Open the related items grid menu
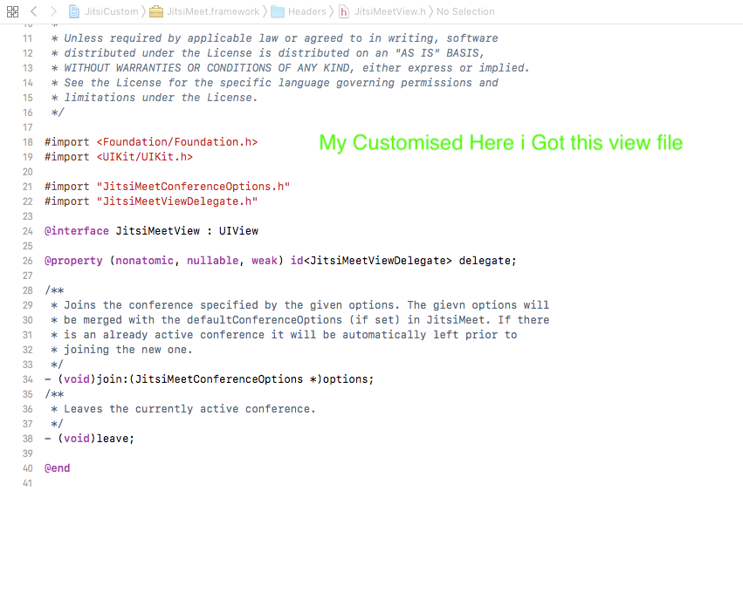 coord(12,11)
